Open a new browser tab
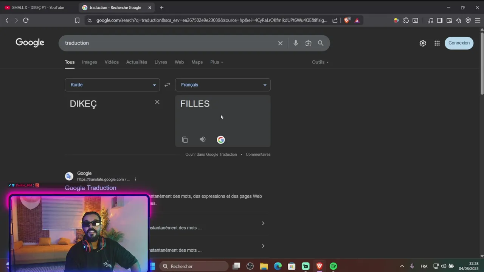The image size is (484, 272). [162, 8]
